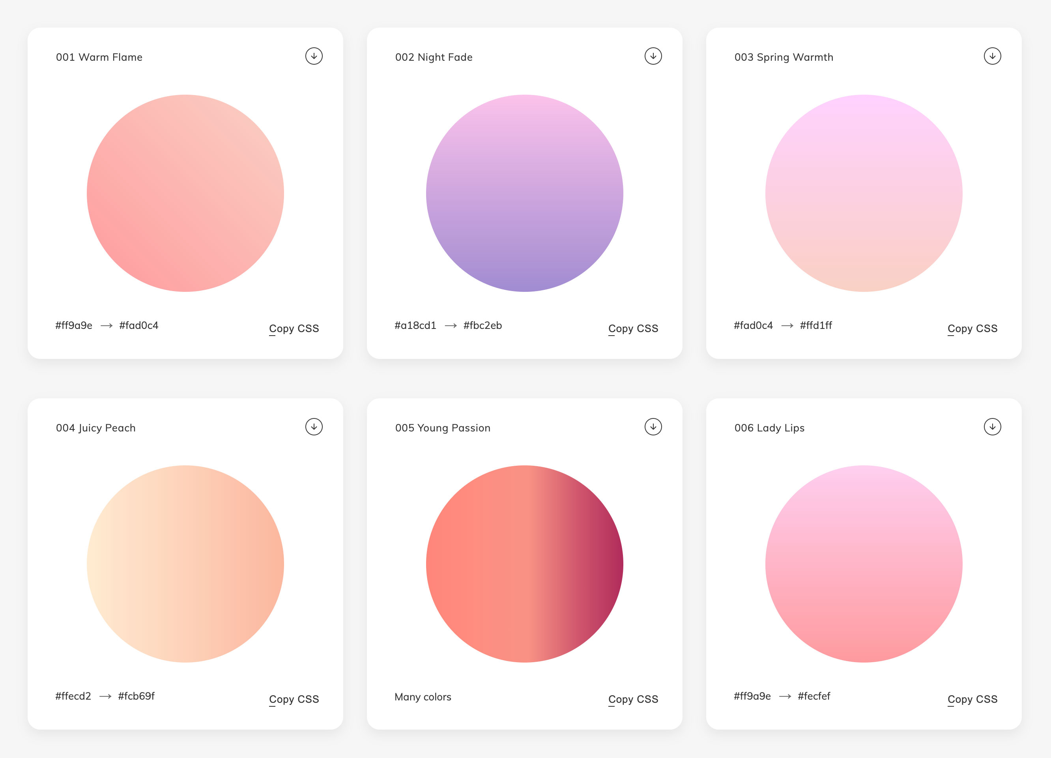Click the download icon on Juicy Peach card
Viewport: 1051px width, 758px height.
click(x=314, y=427)
